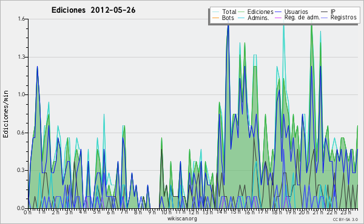The width and height of the screenshot is (364, 224).
Task: Click the '5 h' hour label
Action: click(x=96, y=212)
